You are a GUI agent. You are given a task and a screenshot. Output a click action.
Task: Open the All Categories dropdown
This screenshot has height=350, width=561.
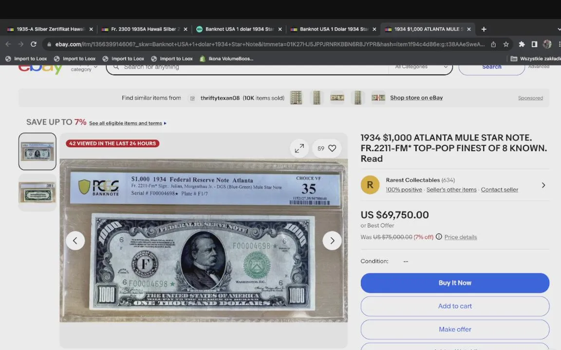pos(421,67)
